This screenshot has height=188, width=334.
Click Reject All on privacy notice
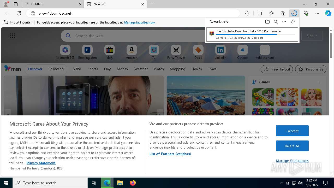coord(292,146)
